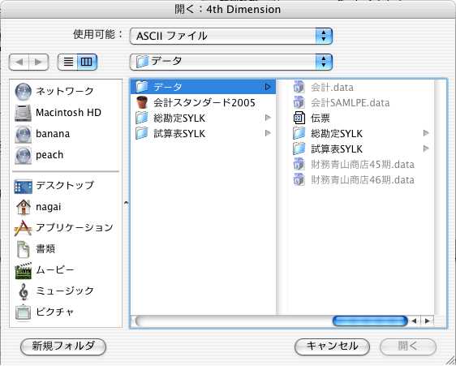Image resolution: width=456 pixels, height=366 pixels.
Task: Switch to column view mode
Action: [x=87, y=62]
